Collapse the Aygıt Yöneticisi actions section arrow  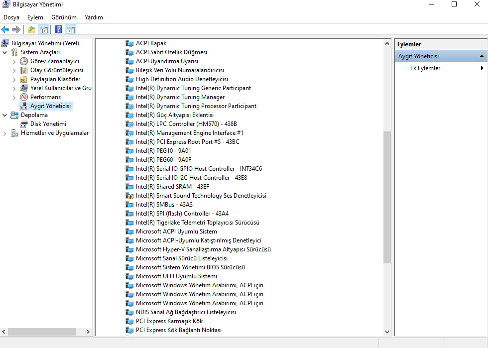click(x=482, y=56)
